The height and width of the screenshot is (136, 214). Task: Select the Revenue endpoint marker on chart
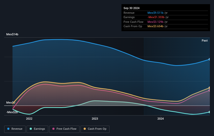tap(210, 59)
